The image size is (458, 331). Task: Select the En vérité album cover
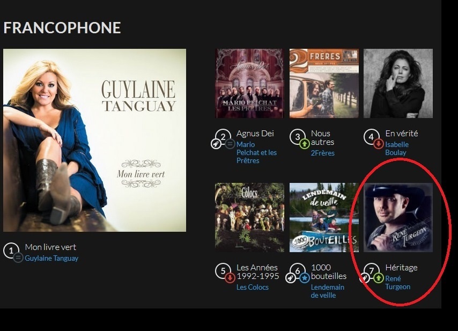pos(398,84)
